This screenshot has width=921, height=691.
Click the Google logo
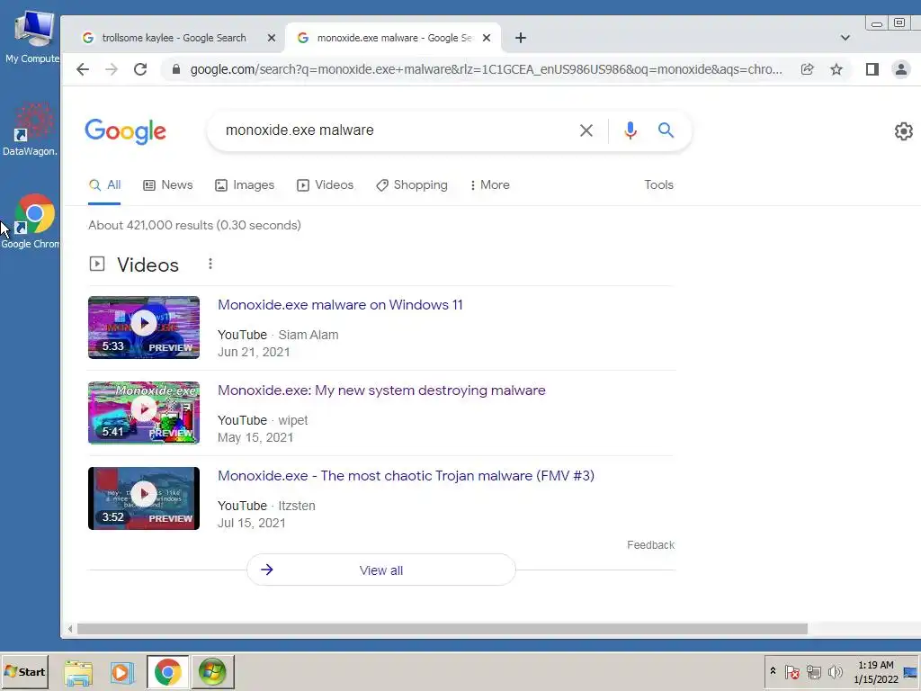125,131
